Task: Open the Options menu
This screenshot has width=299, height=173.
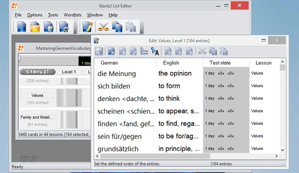Action: (x=35, y=15)
